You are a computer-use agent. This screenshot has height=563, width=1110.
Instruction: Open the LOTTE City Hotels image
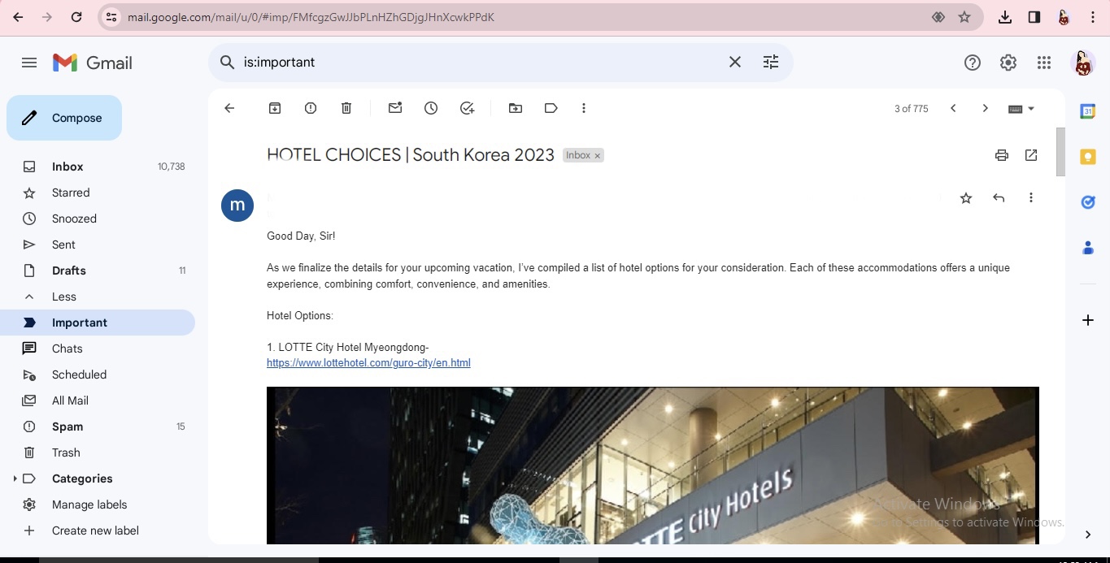(x=653, y=466)
